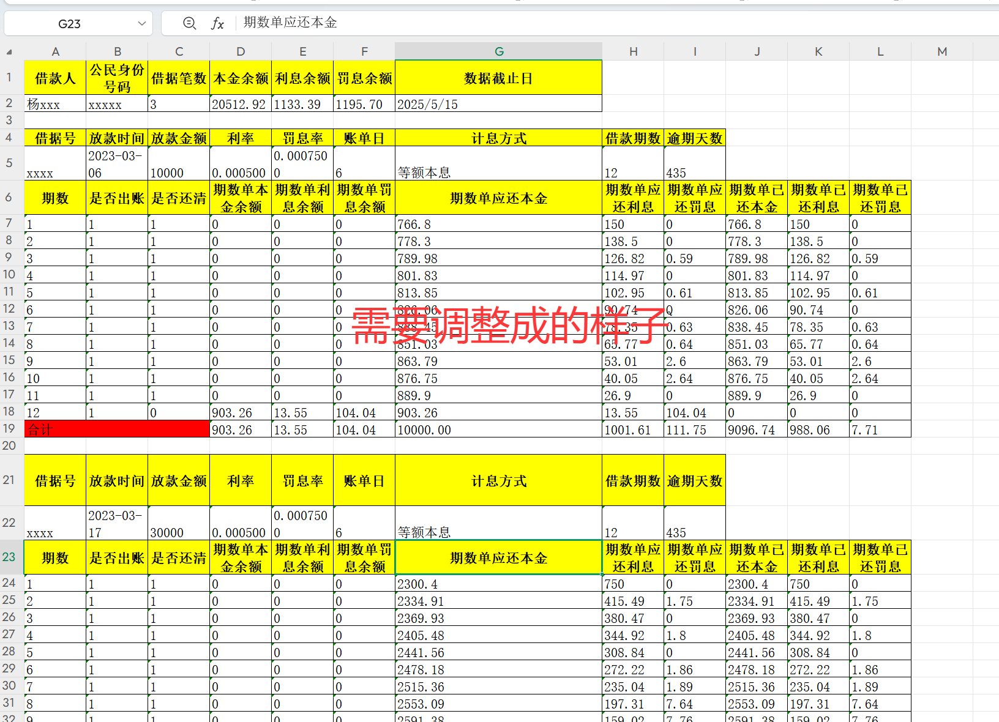Click total cell 988.06

point(818,429)
